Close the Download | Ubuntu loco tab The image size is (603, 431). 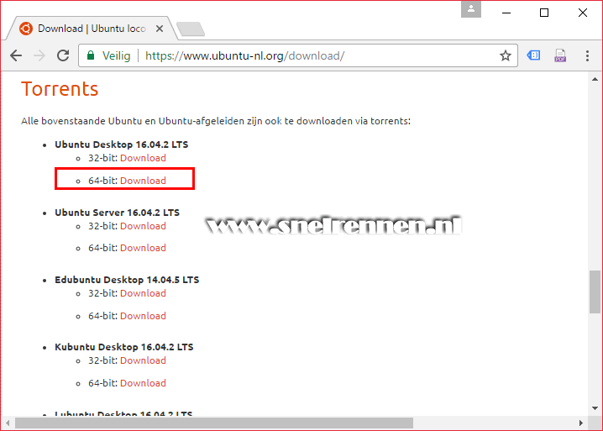[160, 29]
